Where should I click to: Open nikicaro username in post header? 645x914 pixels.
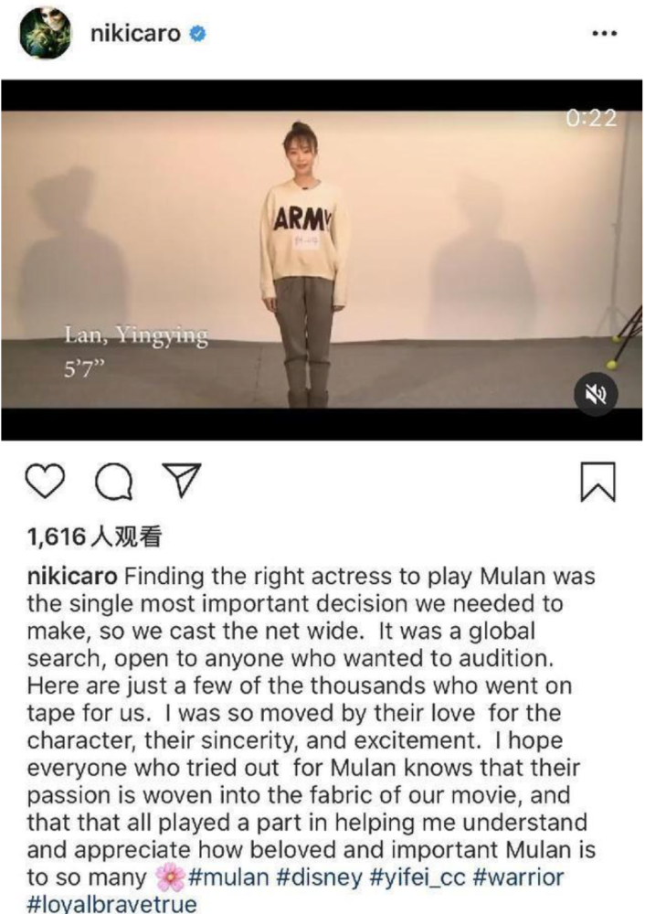click(135, 33)
